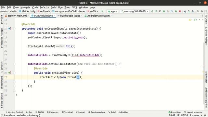Click the Profile app gauge icon
Viewport: 208px width, 117px height.
point(172,11)
